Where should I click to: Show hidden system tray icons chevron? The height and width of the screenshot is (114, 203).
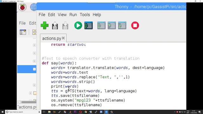point(175,112)
